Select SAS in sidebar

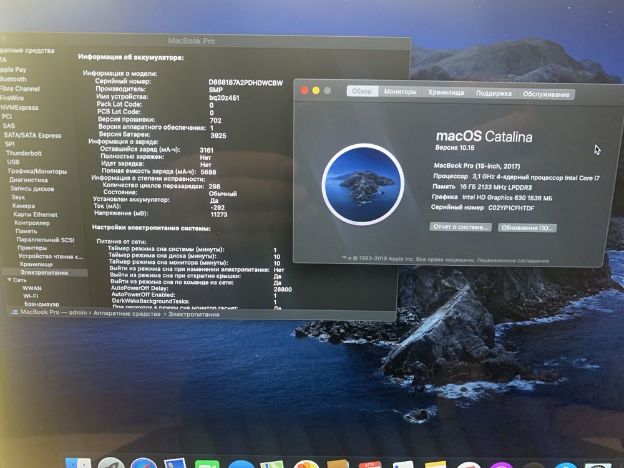(8, 125)
